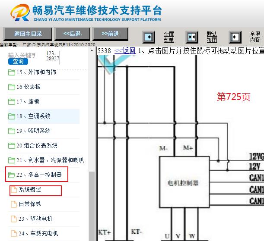Click the default view arrows icon

192,37
